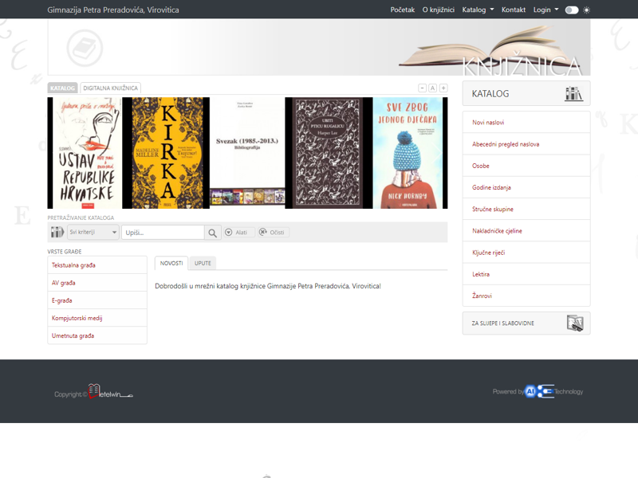Switch to the NOVOSTI tab
The width and height of the screenshot is (638, 478).
point(171,264)
